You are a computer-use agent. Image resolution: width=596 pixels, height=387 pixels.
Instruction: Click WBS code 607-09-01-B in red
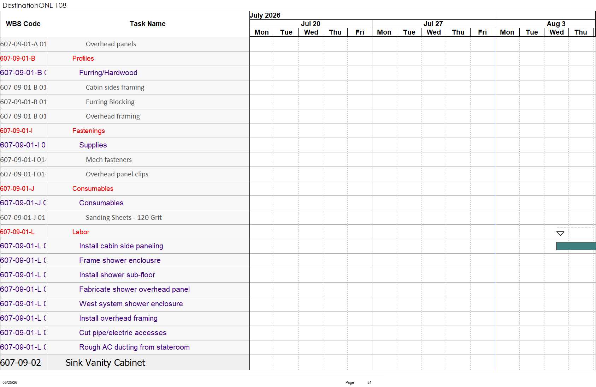(18, 59)
